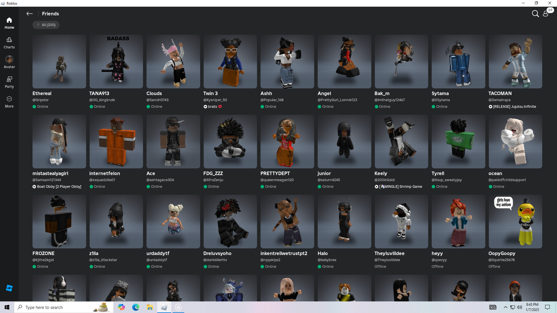Click the Roblox Studio logo icon
The width and height of the screenshot is (557, 313).
(x=9, y=288)
